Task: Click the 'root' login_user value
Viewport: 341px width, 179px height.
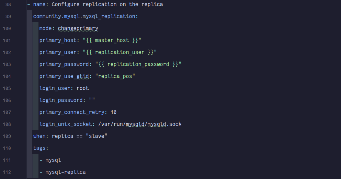Action: [x=82, y=88]
